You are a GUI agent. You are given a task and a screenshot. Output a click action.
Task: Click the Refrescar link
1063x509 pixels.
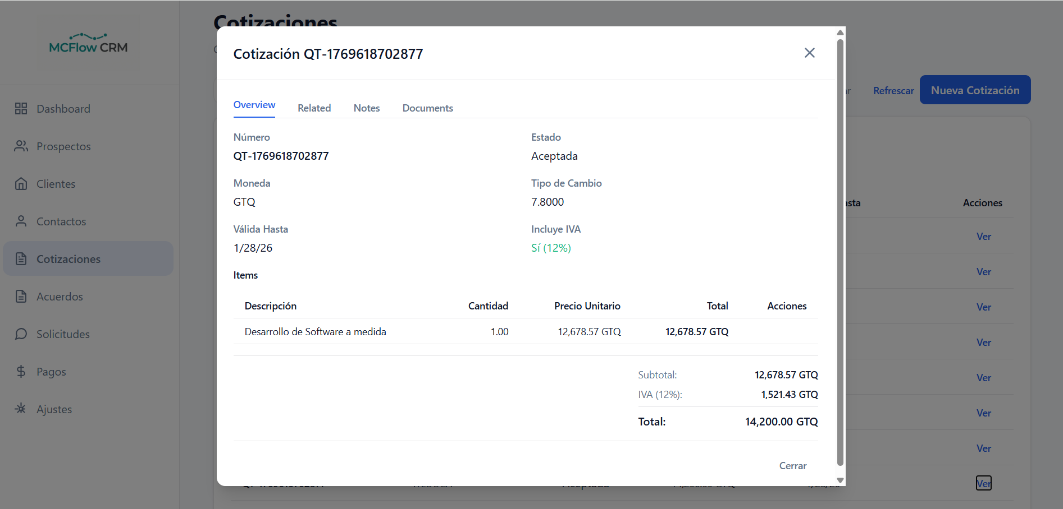893,91
